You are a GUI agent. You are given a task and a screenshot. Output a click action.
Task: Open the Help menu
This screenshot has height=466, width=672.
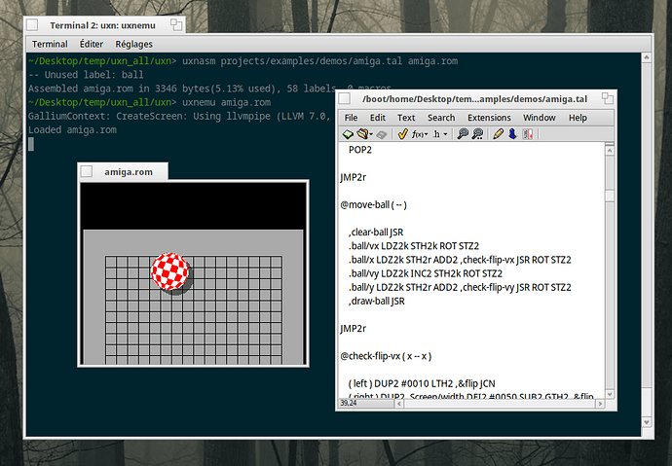coord(578,118)
